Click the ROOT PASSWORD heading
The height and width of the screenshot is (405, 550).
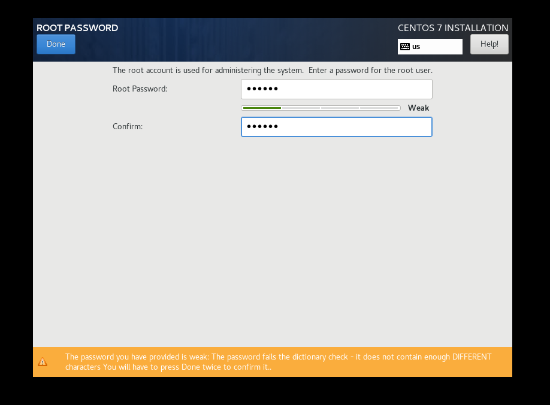coord(77,28)
